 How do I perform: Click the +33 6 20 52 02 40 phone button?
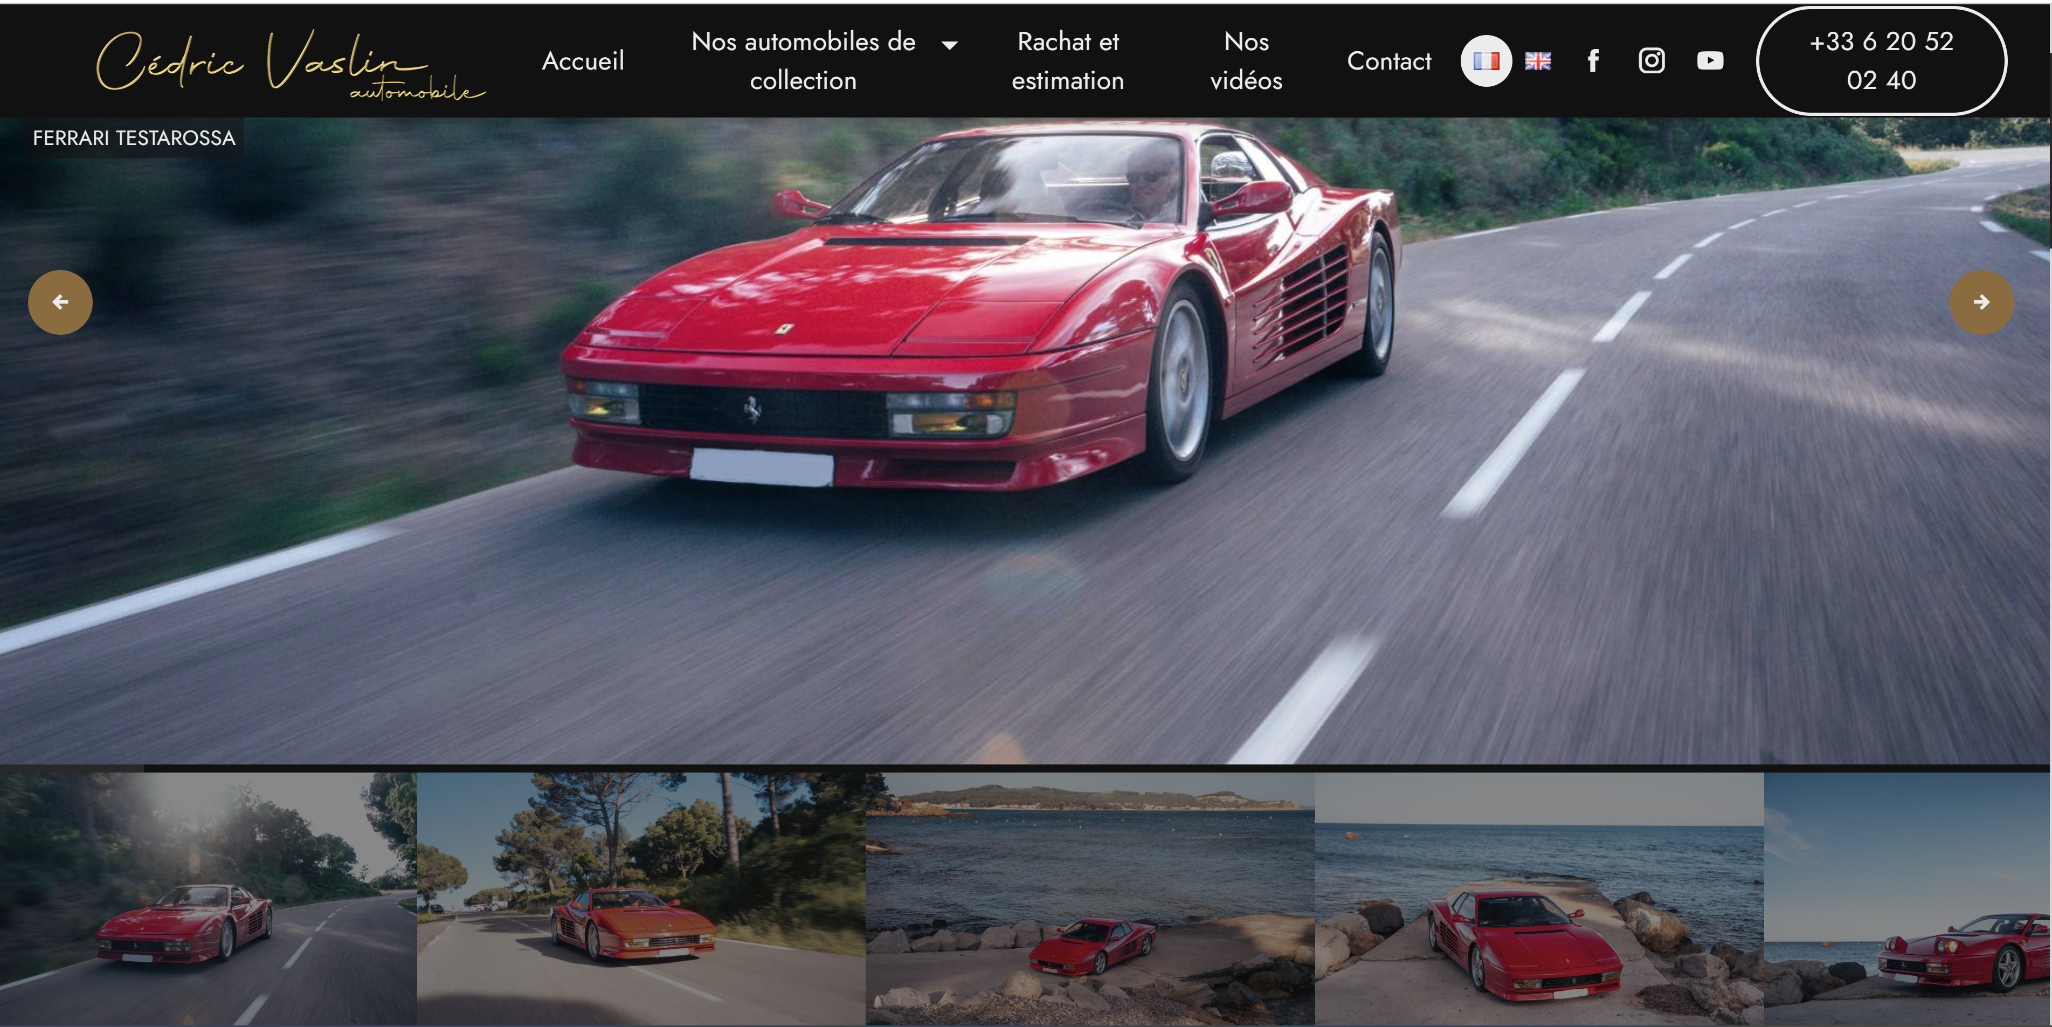point(1881,60)
